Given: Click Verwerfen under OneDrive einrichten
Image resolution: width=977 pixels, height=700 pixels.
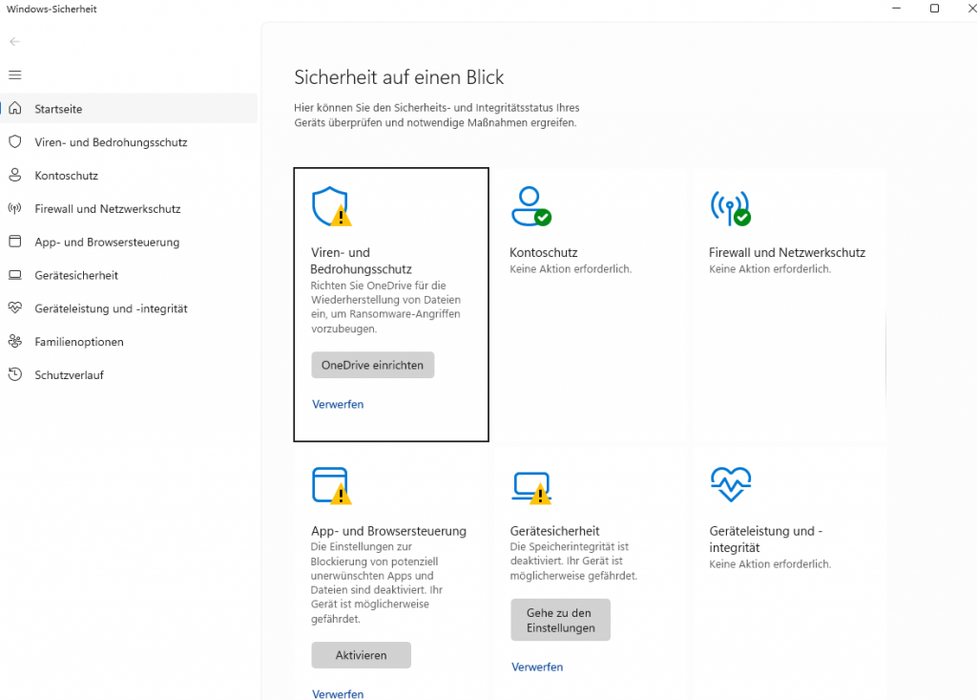Looking at the screenshot, I should 338,405.
